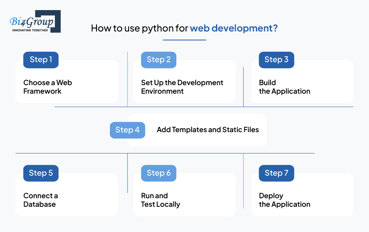
Task: Select the Step 2 badge
Action: (158, 60)
